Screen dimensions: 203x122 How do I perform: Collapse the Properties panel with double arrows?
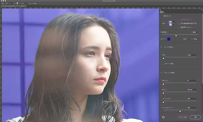pyautogui.click(x=202, y=10)
